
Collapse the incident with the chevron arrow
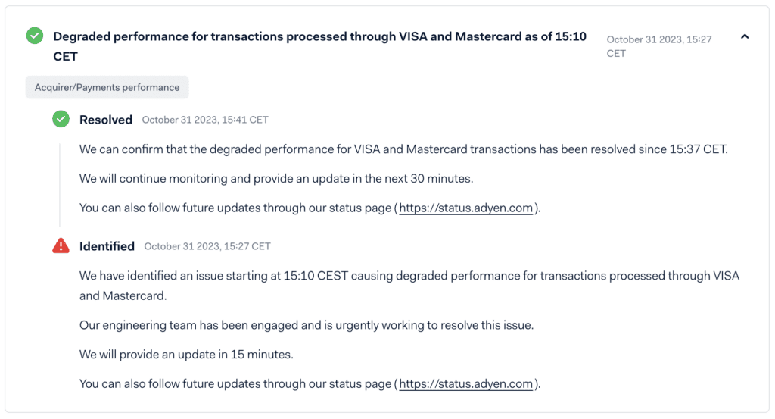pos(745,36)
